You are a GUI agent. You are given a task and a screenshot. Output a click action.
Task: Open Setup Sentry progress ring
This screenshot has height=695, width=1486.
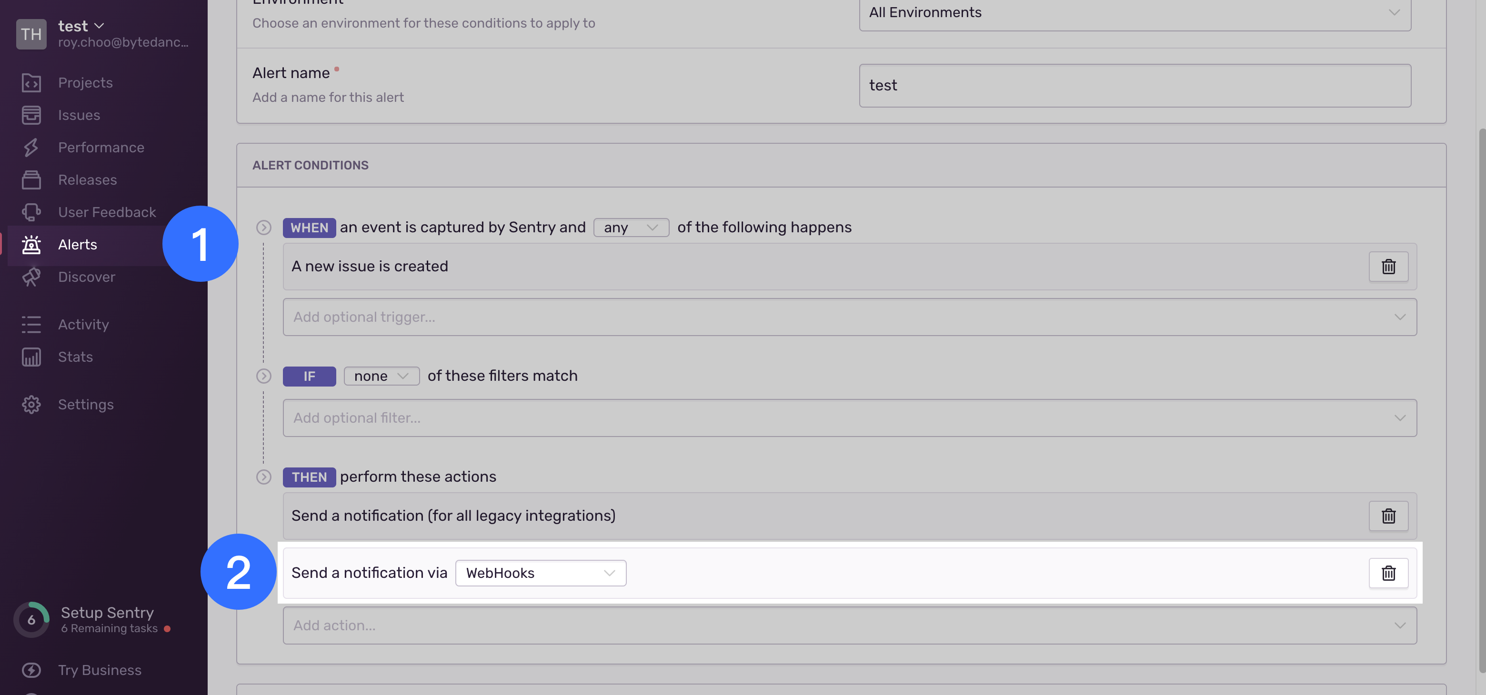coord(31,619)
